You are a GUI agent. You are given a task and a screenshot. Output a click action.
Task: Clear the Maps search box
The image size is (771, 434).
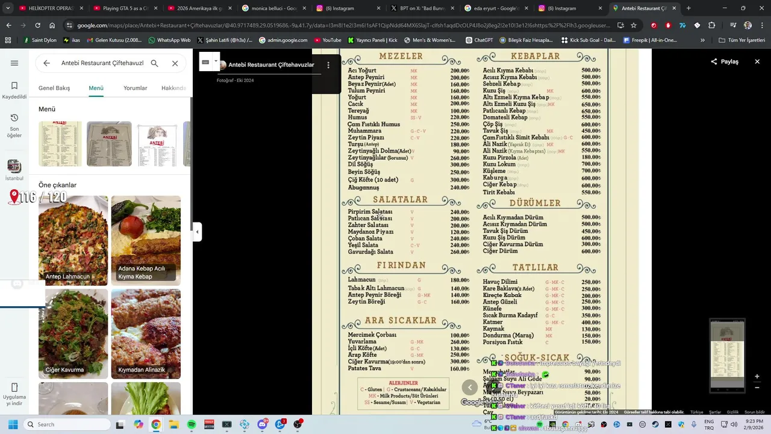(x=175, y=63)
